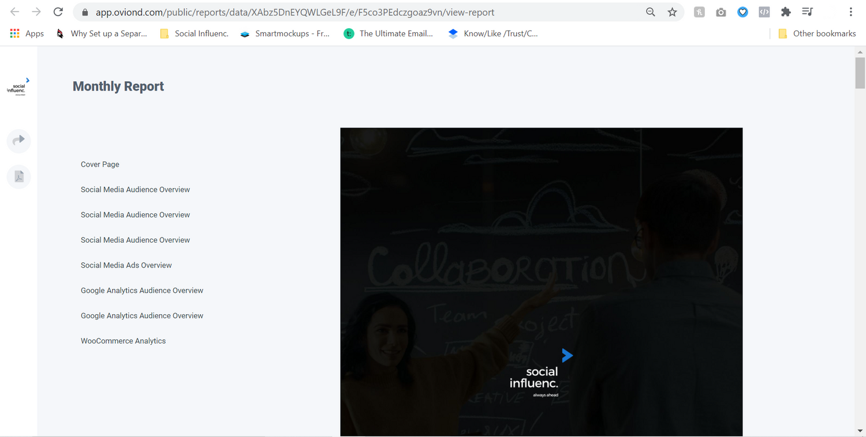Click the scrollbar on the right edge
This screenshot has height=437, width=866.
coord(860,73)
